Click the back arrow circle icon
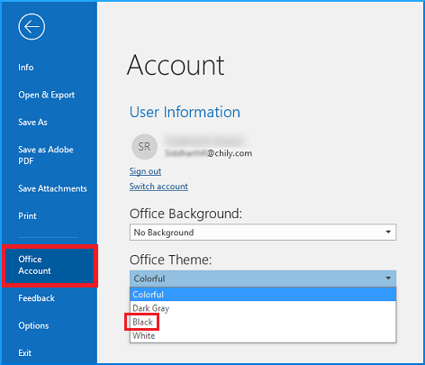This screenshot has width=425, height=365. point(32,27)
